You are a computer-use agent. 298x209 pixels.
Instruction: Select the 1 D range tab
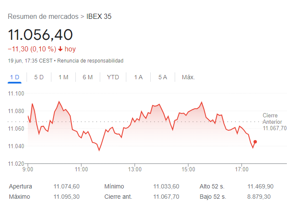(x=15, y=77)
